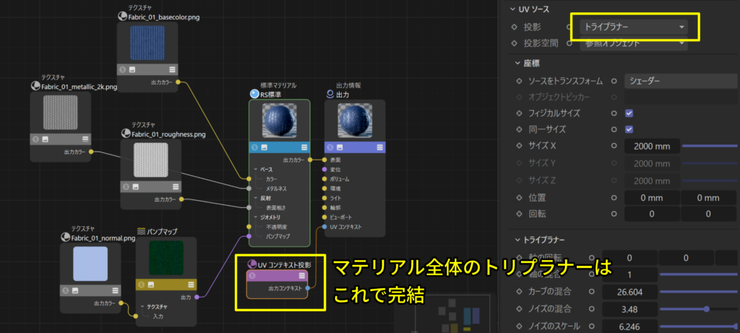The image size is (740, 333).
Task: Open menu icon on UV コンテキスト投影 node
Action: point(301,276)
